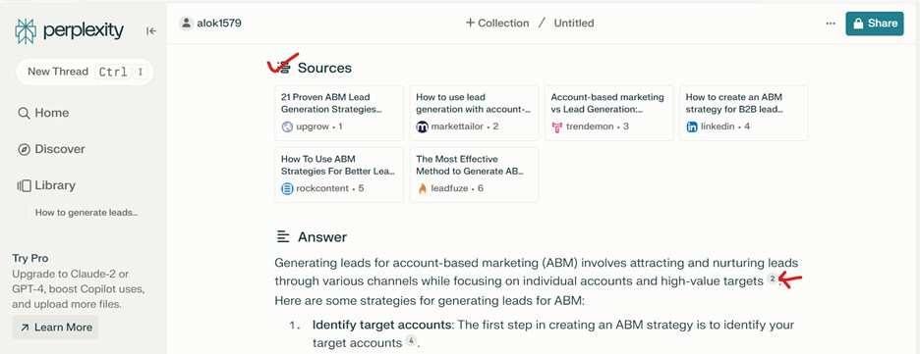The width and height of the screenshot is (920, 354).
Task: Click the Answer section icon
Action: pyautogui.click(x=283, y=237)
